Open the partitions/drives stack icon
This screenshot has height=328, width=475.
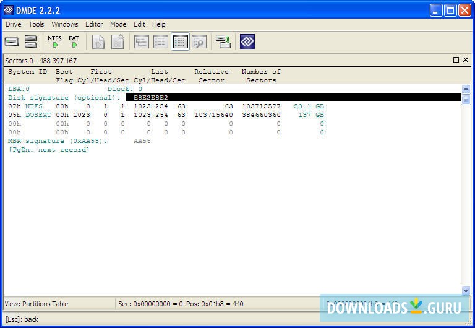pos(31,41)
